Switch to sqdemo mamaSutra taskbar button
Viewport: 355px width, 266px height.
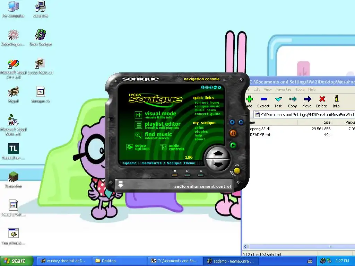pos(231,261)
